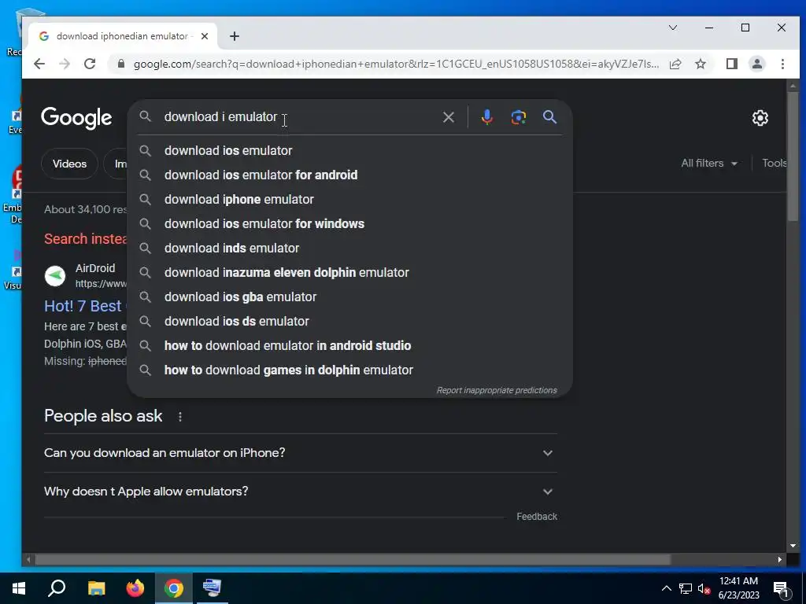Choose suggestion 'download ios emulator for windows'
This screenshot has height=604, width=806.
point(350,223)
